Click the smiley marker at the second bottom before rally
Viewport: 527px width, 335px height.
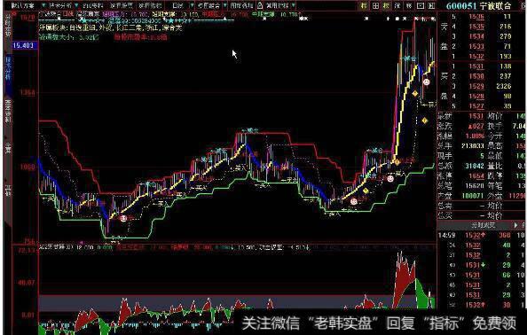coord(354,201)
